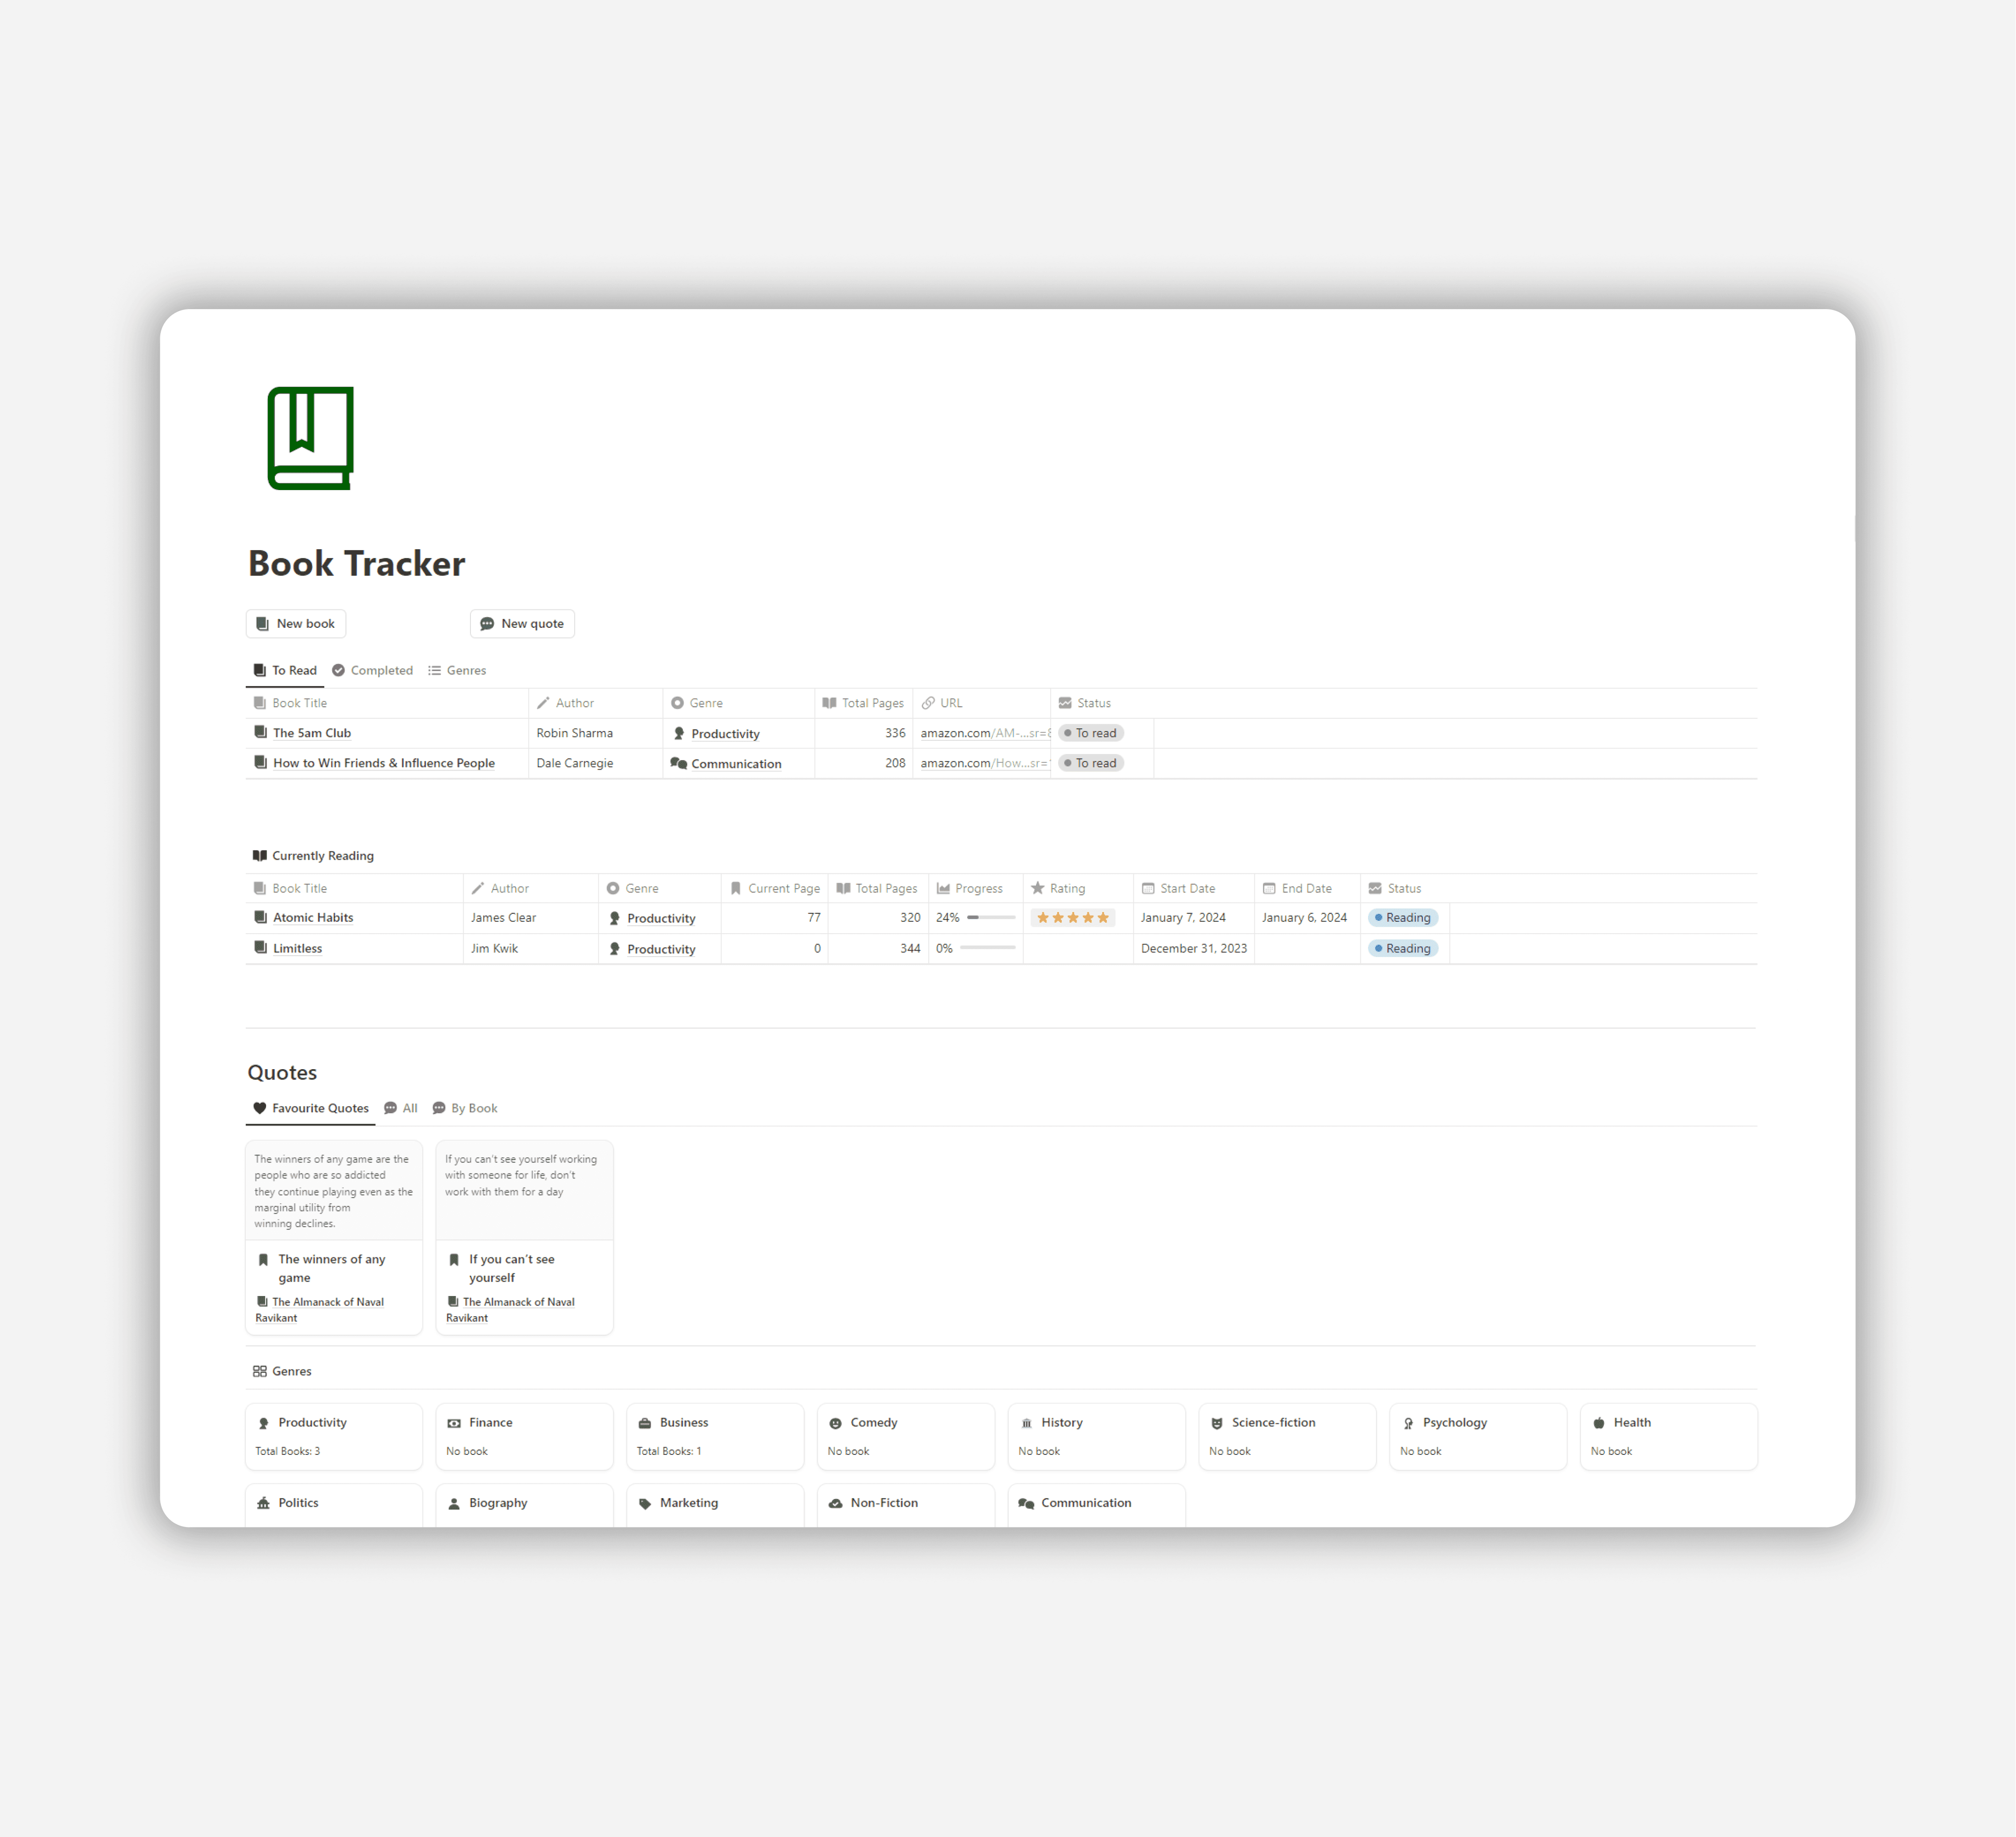Open The 5am Club book page
The width and height of the screenshot is (2016, 1837).
tap(312, 733)
